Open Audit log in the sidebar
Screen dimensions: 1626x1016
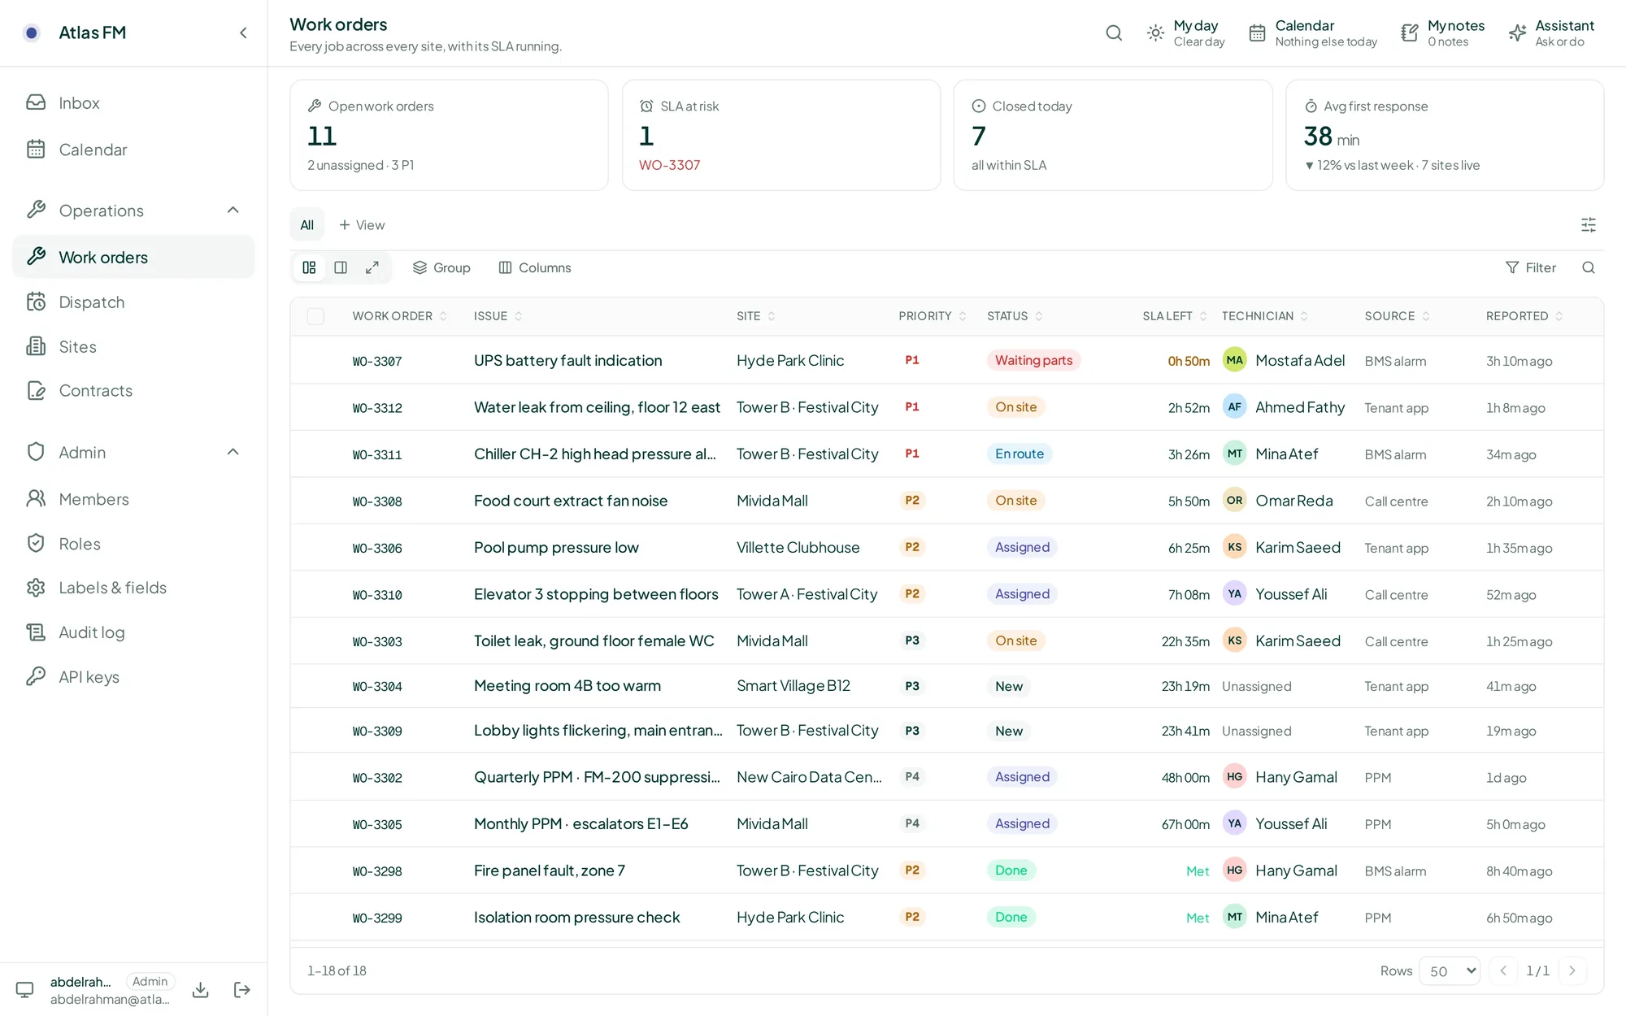click(133, 632)
